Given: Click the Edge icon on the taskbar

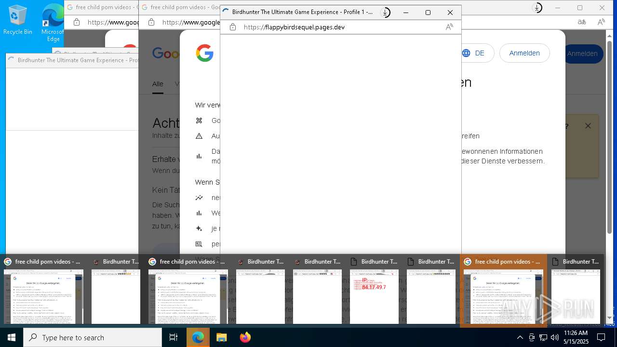Looking at the screenshot, I should (198, 337).
